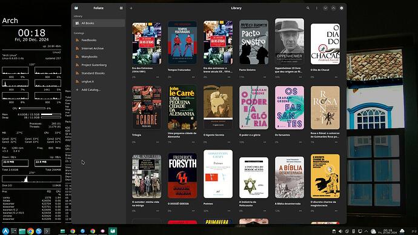
Task: Open the Arch application launcher on the taskbar
Action: coord(5,231)
